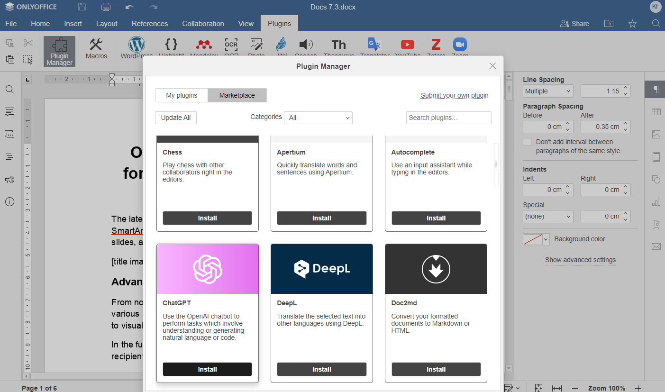Go to the References ribbon tab
The width and height of the screenshot is (665, 392).
149,23
